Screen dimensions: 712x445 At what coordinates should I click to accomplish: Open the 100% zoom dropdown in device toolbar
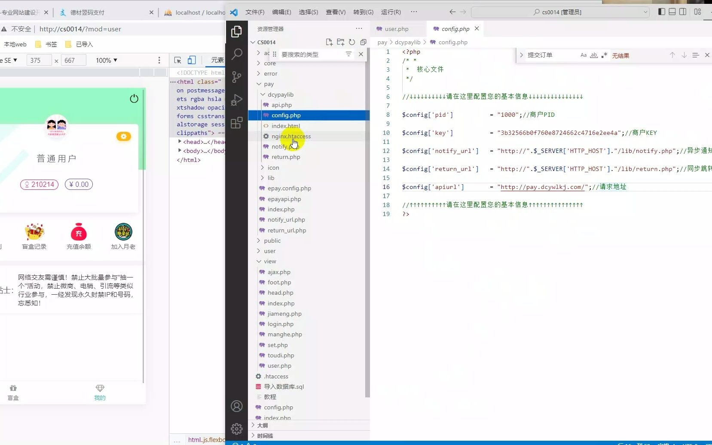point(107,61)
